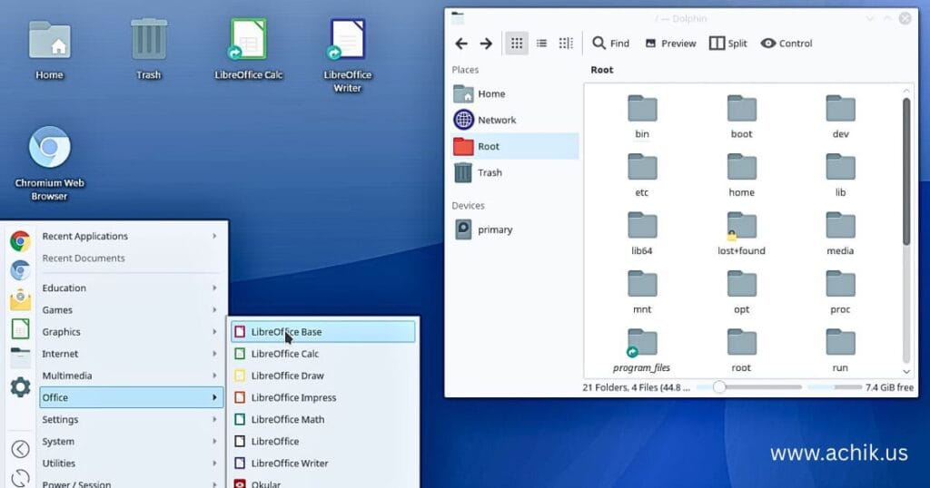Go back in Dolphin
Screen dimensions: 930x488
click(x=461, y=44)
